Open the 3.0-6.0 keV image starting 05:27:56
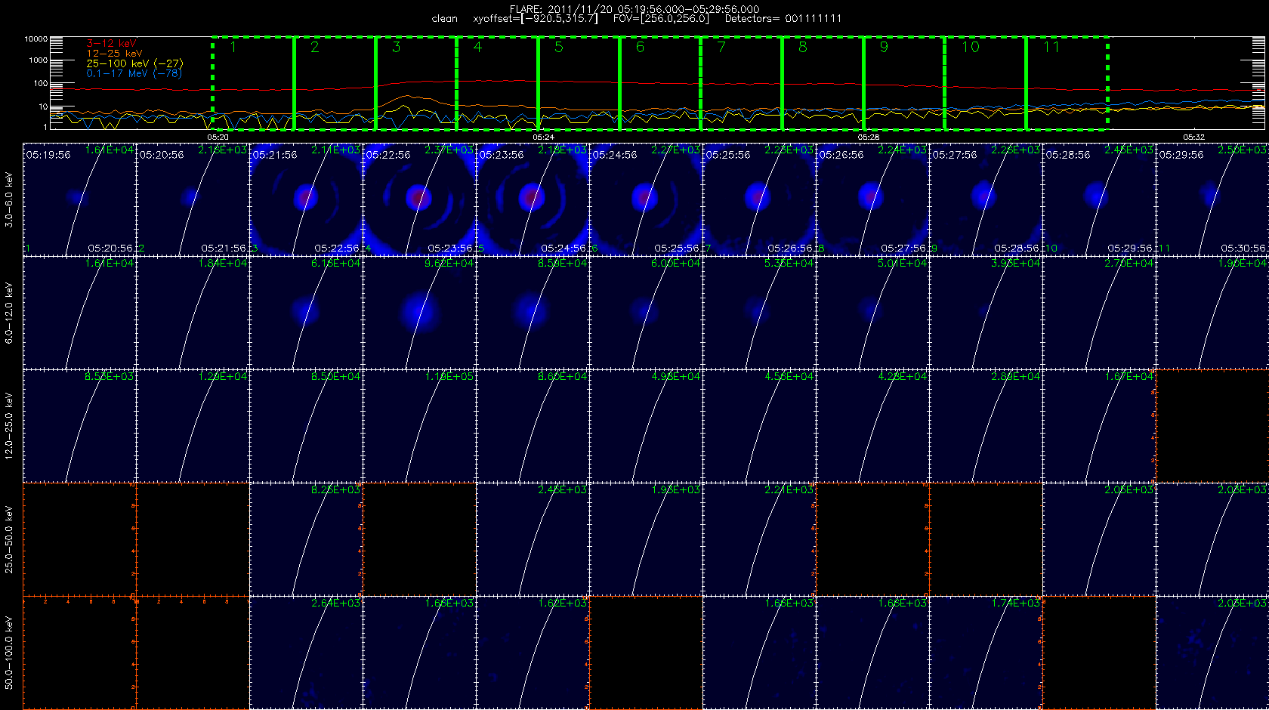Screen dimensions: 1269x710 pyautogui.click(x=986, y=199)
